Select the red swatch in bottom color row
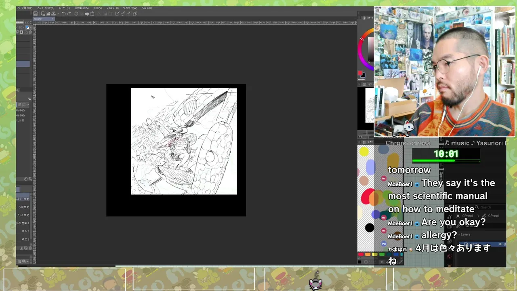The height and width of the screenshot is (291, 517). point(361,254)
